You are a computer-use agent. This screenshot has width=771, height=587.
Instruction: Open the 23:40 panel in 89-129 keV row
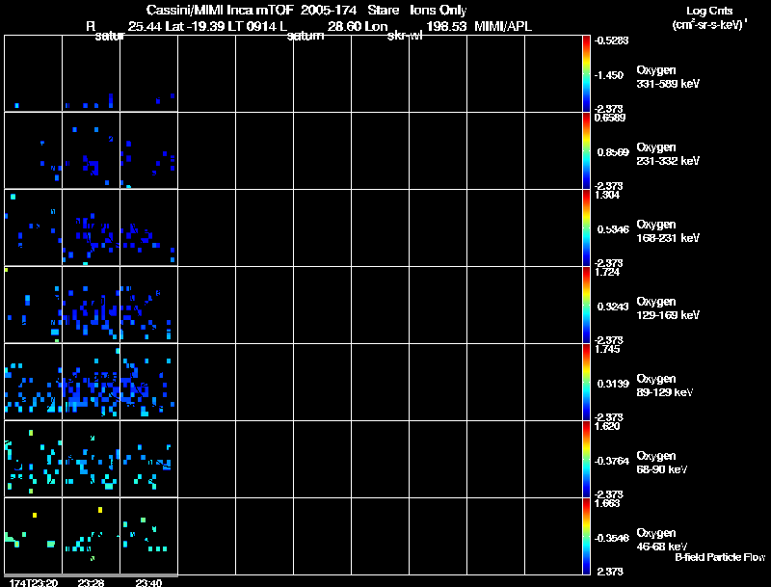(x=148, y=382)
